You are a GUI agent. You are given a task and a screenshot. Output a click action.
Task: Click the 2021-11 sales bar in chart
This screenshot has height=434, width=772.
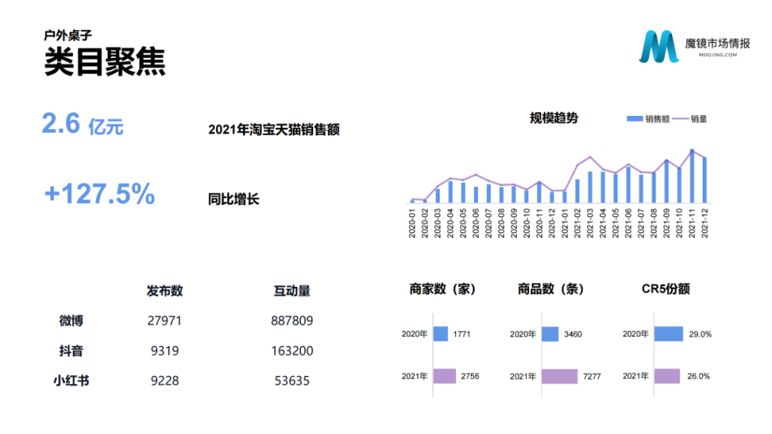click(692, 176)
